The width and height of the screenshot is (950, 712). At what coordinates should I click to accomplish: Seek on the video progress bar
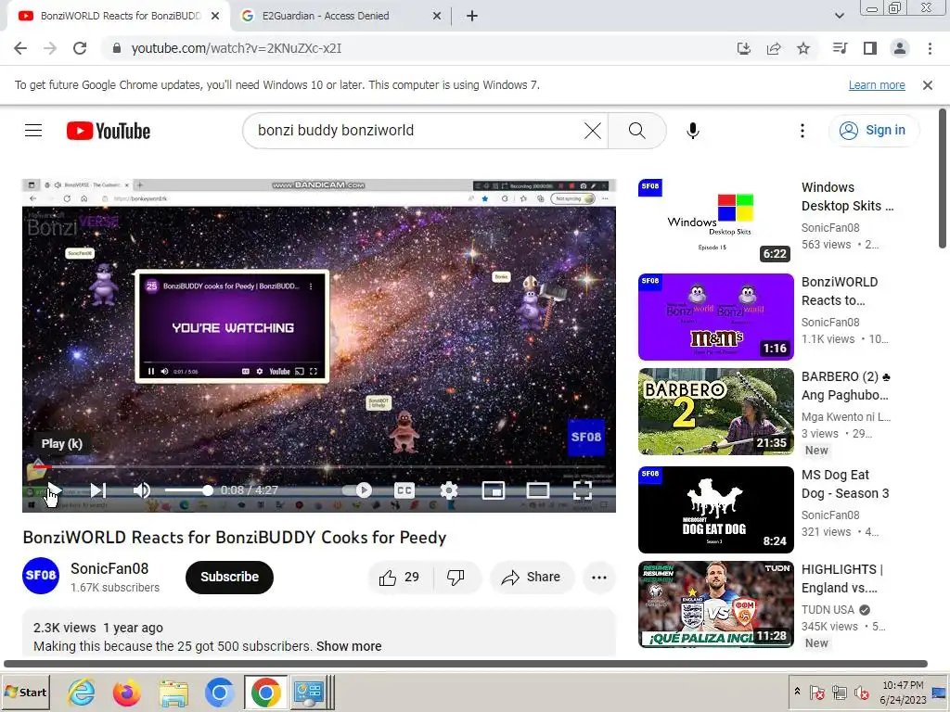click(x=319, y=467)
